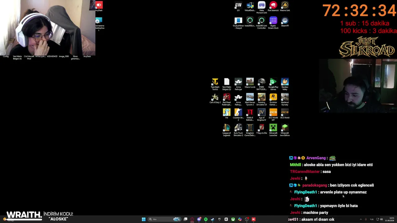Select Yeni Metin Belgesi (3) file
This screenshot has width=397, height=223.
[x=227, y=84]
